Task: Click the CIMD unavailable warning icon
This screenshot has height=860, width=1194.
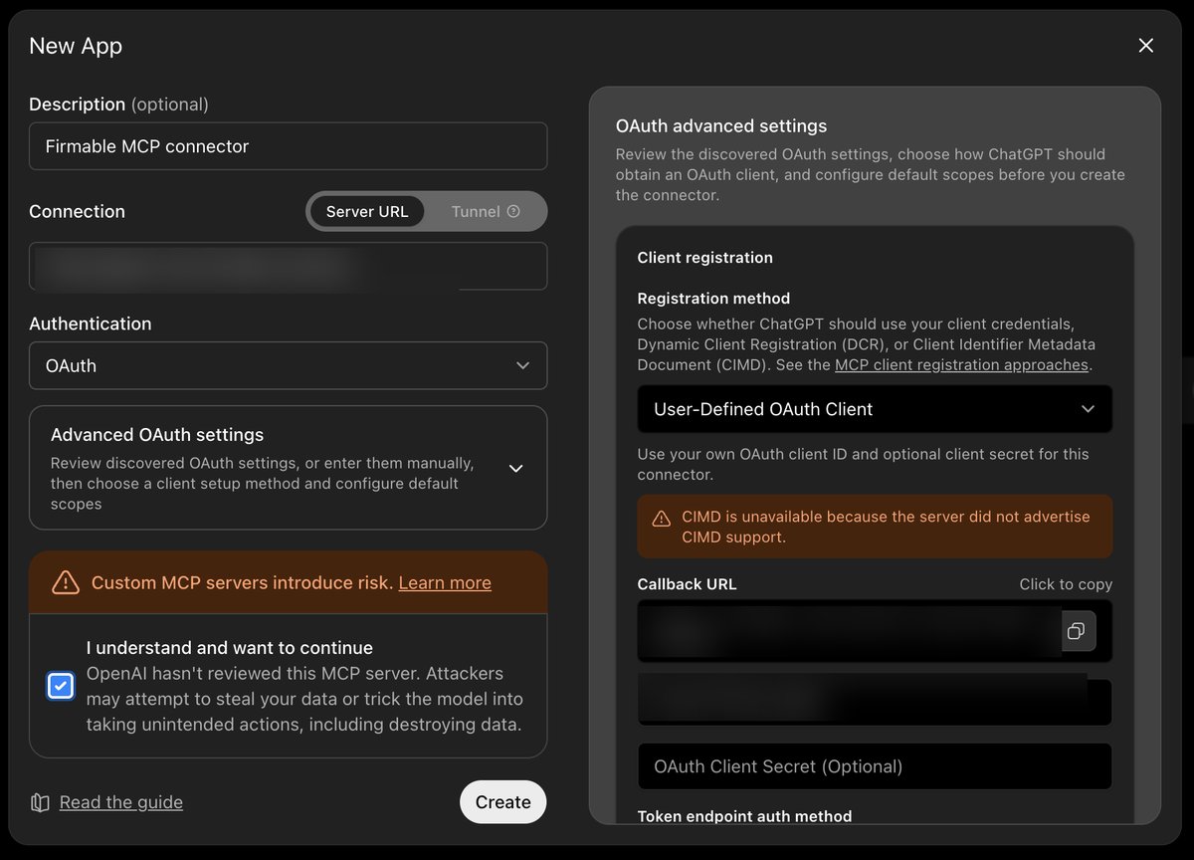Action: [662, 519]
